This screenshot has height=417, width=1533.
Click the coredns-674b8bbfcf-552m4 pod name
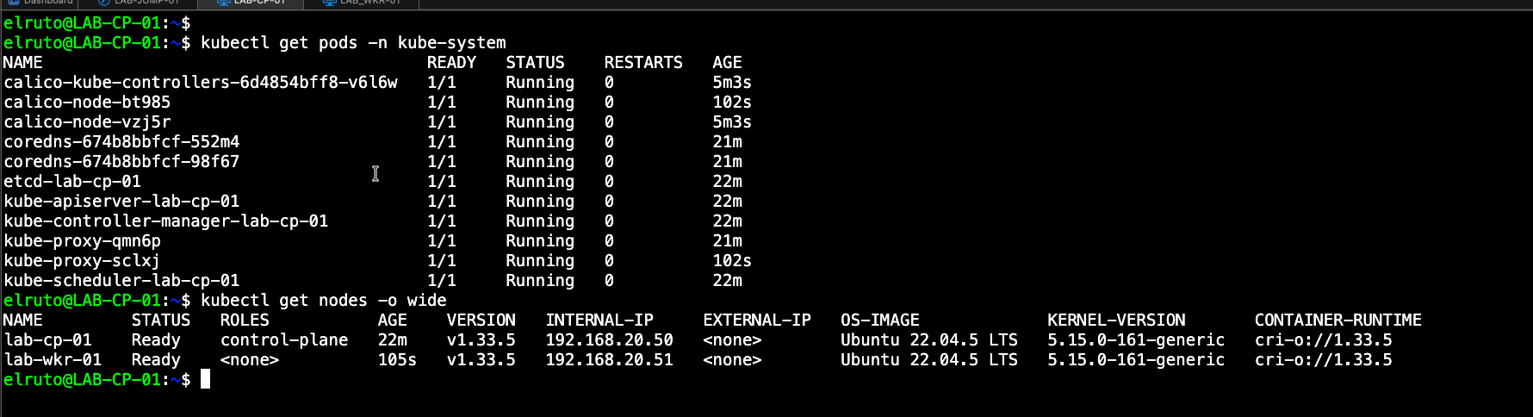coord(121,142)
